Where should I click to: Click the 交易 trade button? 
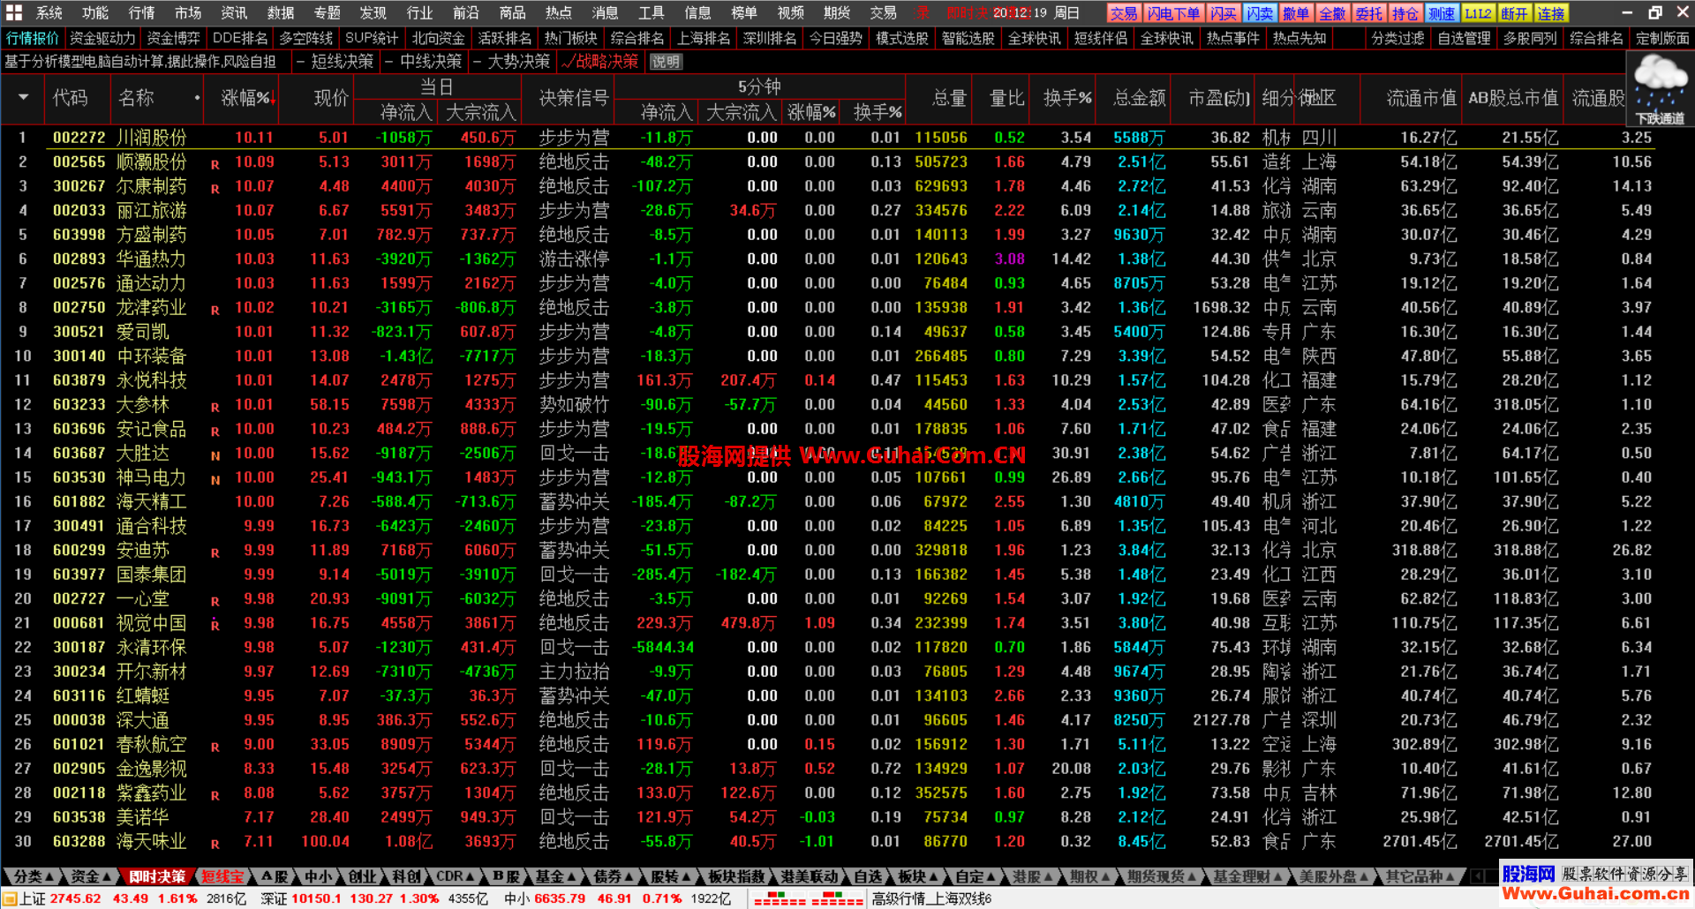(x=1124, y=13)
